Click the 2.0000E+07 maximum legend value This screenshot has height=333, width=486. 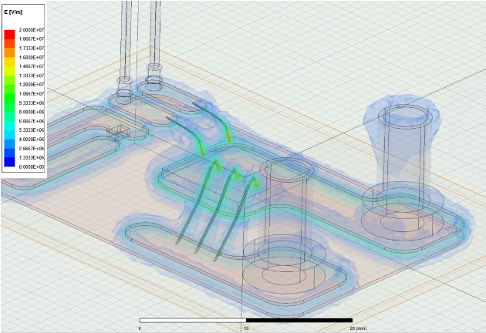[x=32, y=30]
